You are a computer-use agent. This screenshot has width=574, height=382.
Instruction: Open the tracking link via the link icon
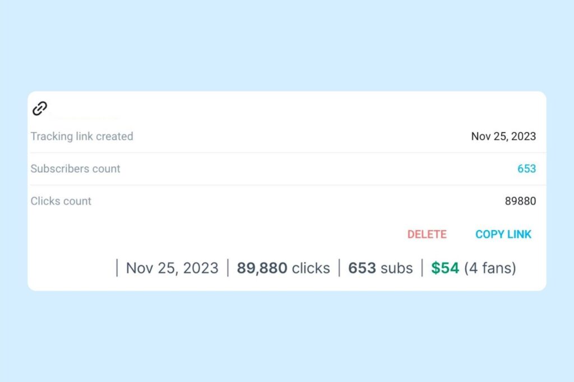click(x=40, y=108)
